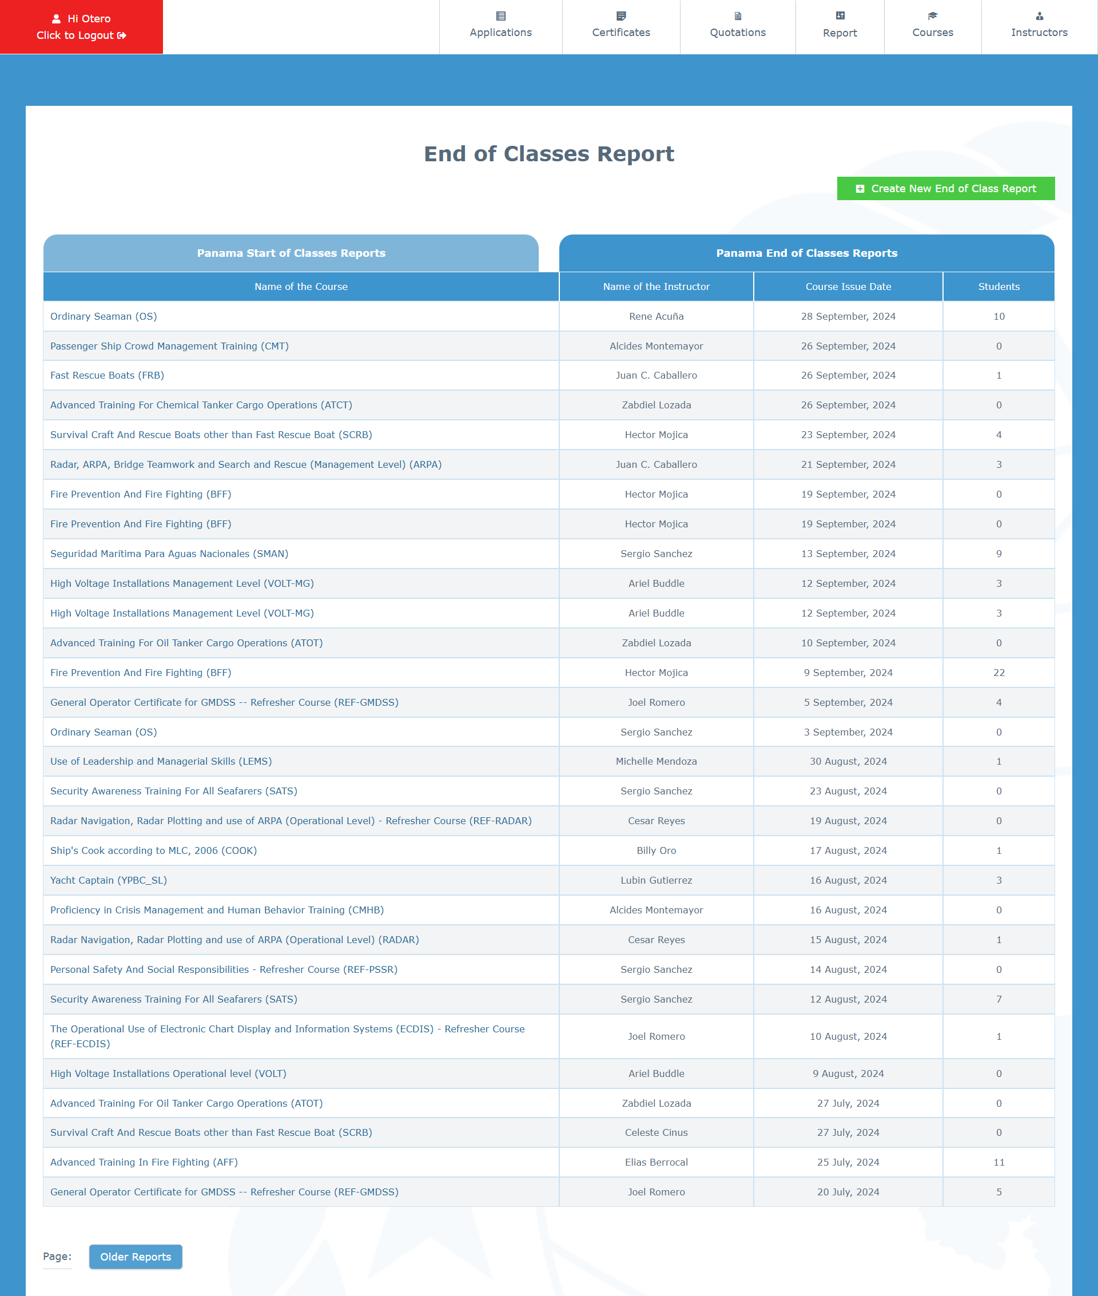Select Panama End of Classes Reports tab

[x=806, y=253]
